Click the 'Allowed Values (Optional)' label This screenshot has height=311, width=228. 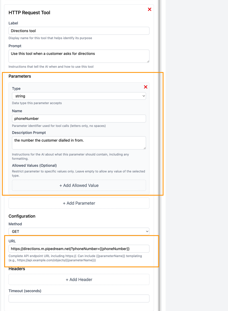[34, 166]
